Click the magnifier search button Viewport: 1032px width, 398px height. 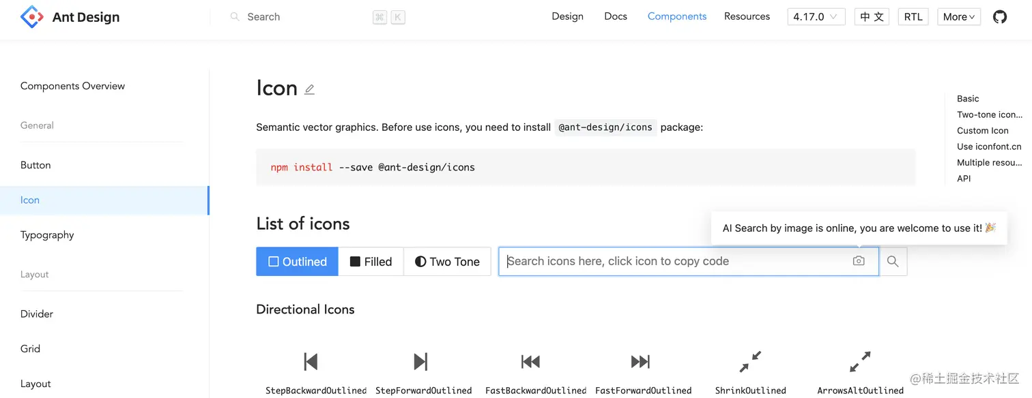893,261
